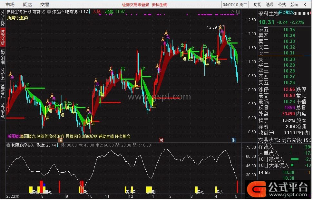Click the 收益(一) value 0.110
Image resolution: width=313 pixels, height=200 pixels.
point(289,133)
